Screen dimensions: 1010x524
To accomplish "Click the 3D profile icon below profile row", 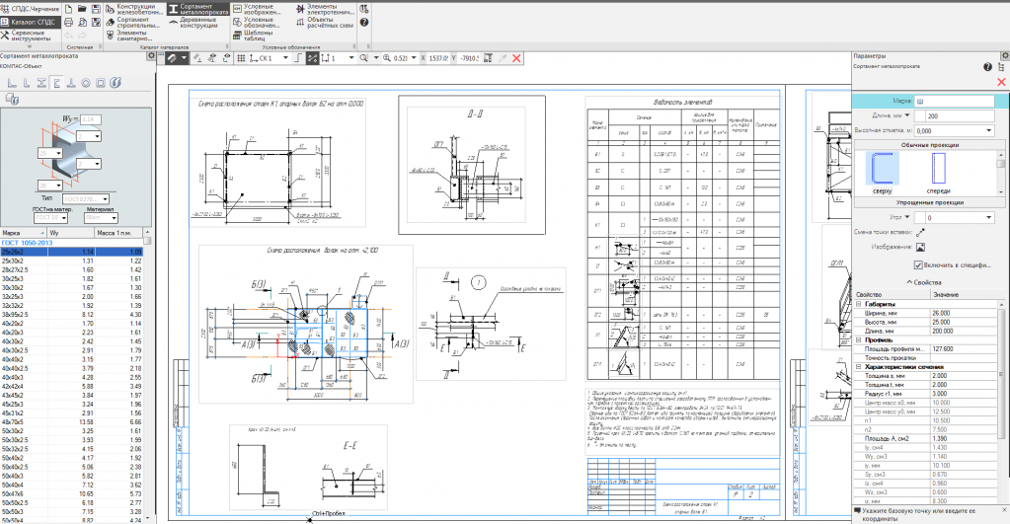I will tap(12, 99).
